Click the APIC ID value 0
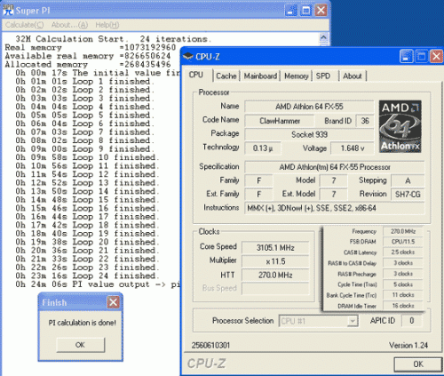The width and height of the screenshot is (444, 376). pyautogui.click(x=411, y=321)
